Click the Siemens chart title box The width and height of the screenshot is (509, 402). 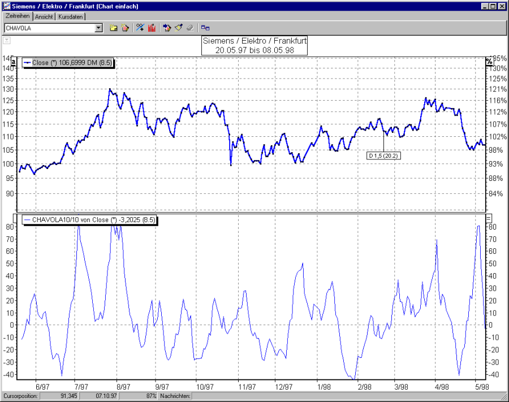click(x=254, y=46)
